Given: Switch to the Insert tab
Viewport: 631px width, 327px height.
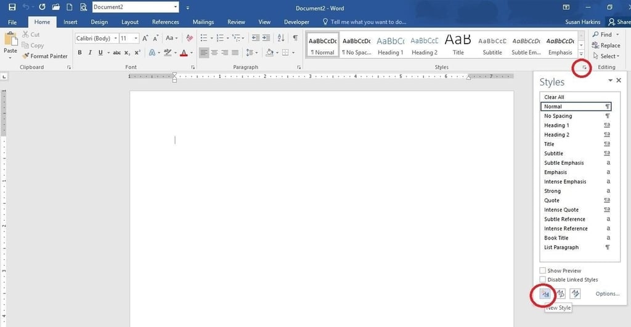Looking at the screenshot, I should click(x=70, y=22).
